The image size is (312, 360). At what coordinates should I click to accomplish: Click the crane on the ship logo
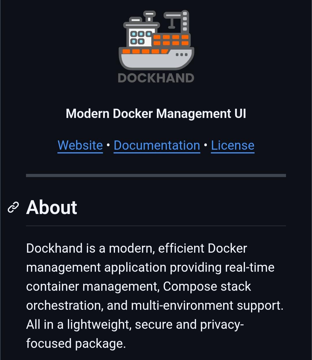click(x=177, y=22)
